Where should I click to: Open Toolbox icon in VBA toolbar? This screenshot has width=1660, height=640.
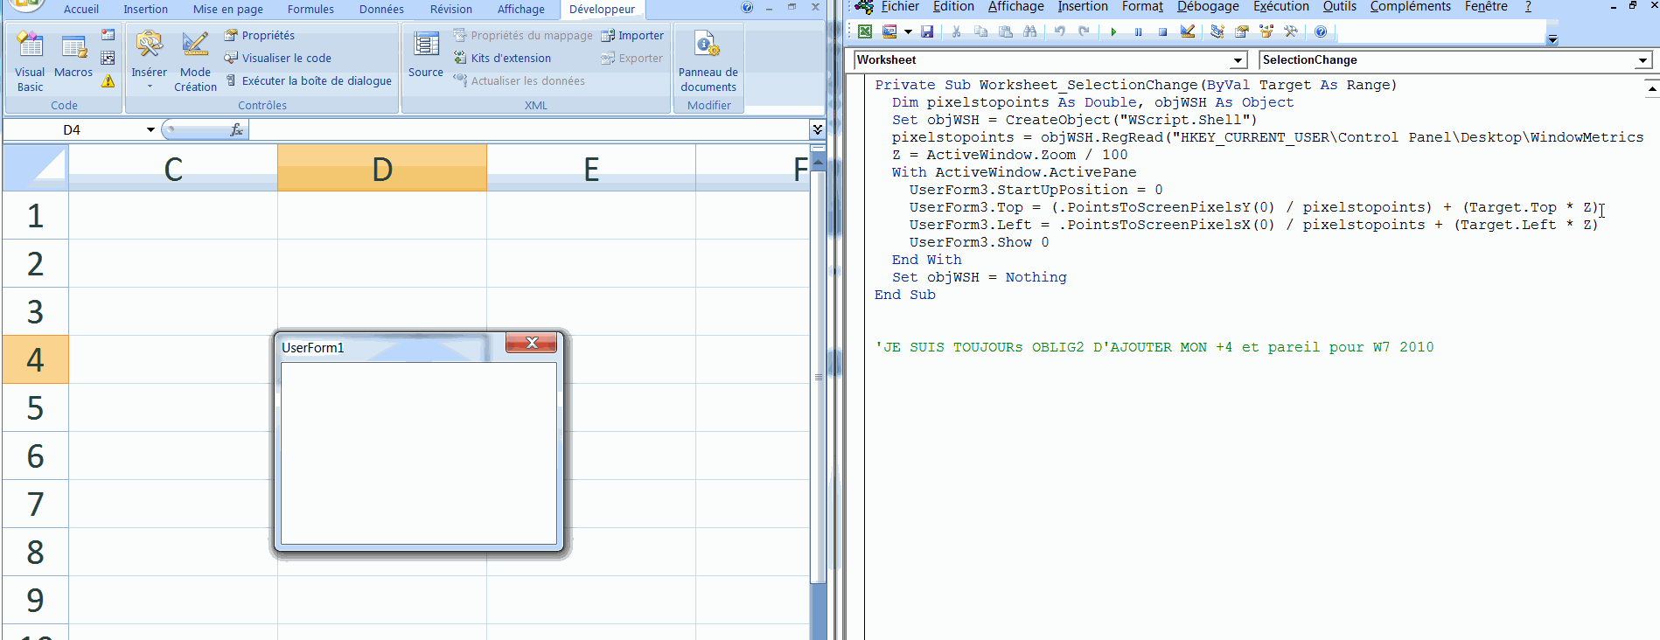coord(1290,31)
